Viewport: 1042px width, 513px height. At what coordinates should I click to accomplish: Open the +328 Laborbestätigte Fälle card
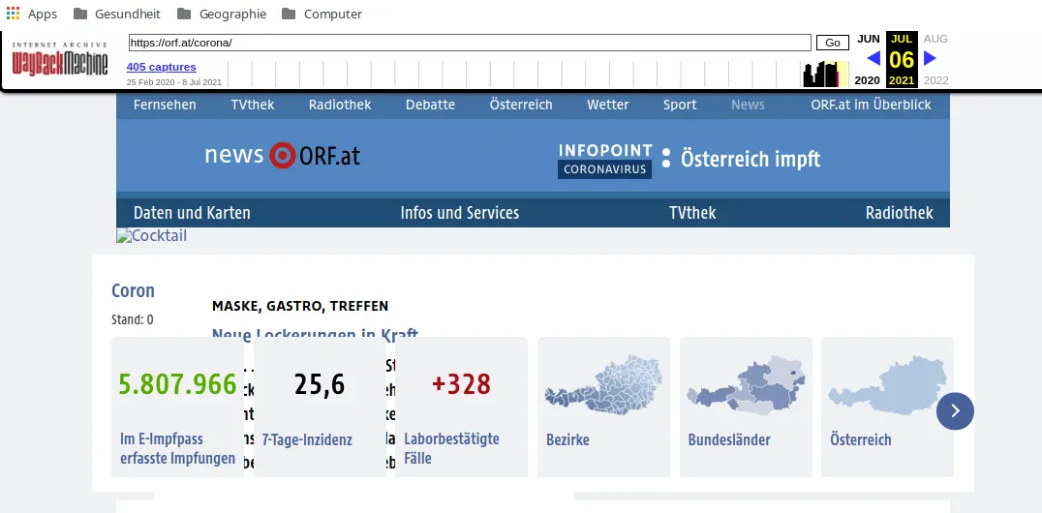[461, 407]
